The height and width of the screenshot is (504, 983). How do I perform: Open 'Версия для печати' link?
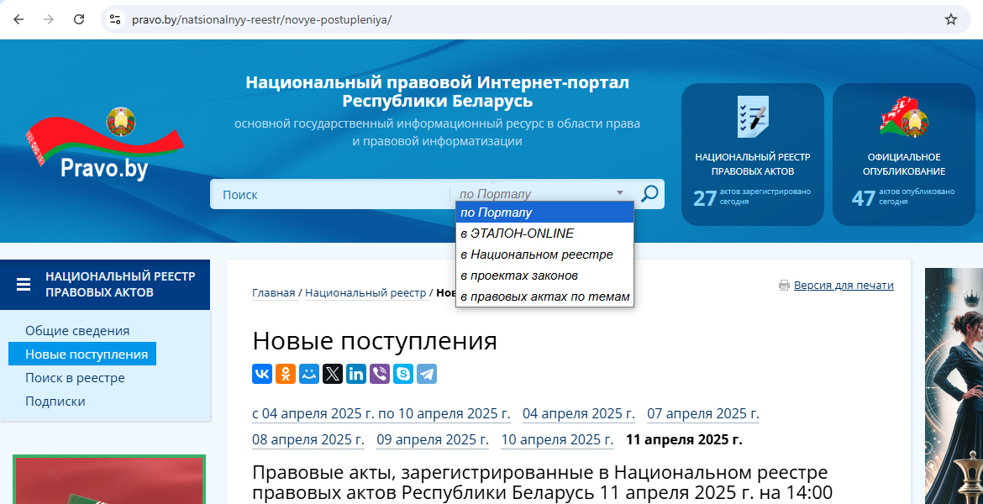[x=844, y=286]
